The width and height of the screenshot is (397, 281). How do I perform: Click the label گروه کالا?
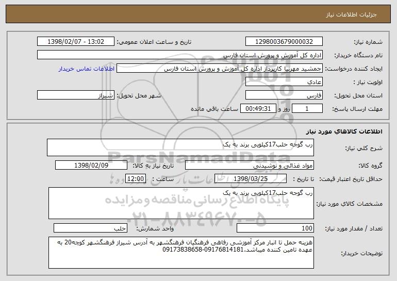pyautogui.click(x=370, y=166)
